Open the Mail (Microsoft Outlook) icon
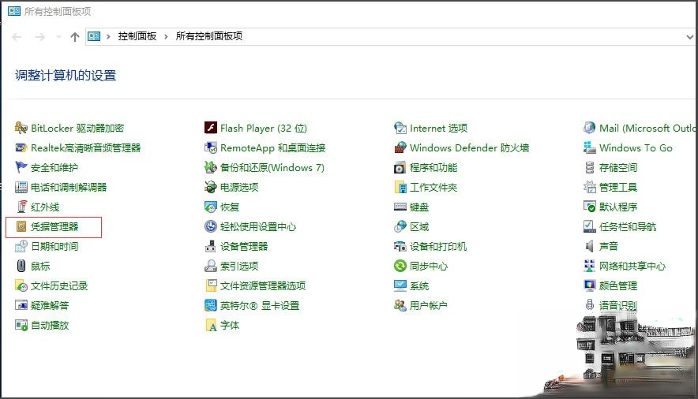This screenshot has height=399, width=698. pos(589,128)
